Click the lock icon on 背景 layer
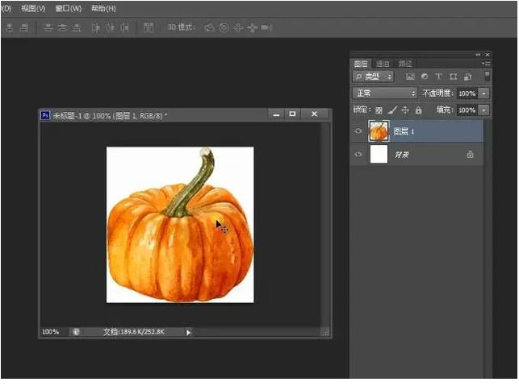 pos(470,154)
